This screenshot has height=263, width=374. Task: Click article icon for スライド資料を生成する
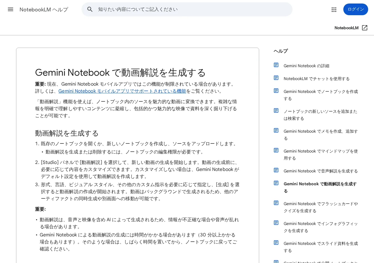pyautogui.click(x=276, y=243)
